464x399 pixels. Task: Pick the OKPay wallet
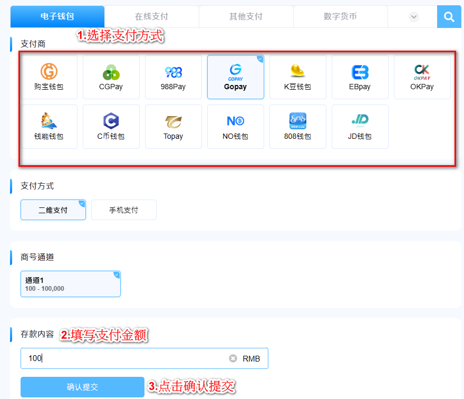tap(422, 77)
